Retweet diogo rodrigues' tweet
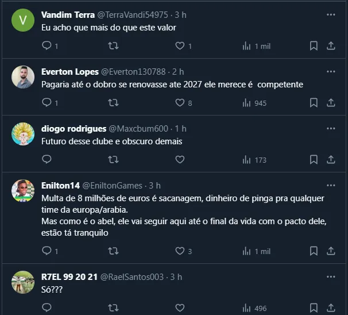The width and height of the screenshot is (348, 315). (x=113, y=159)
